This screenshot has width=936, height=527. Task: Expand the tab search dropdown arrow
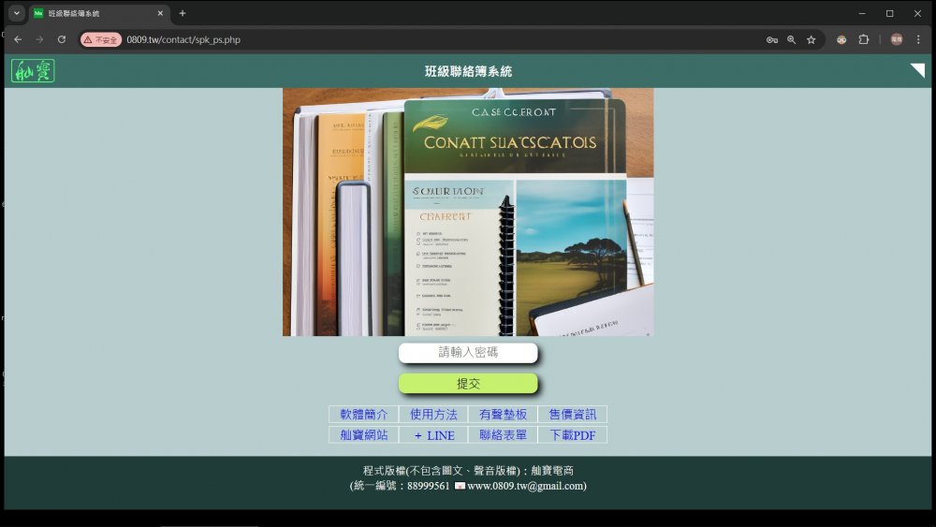point(17,13)
